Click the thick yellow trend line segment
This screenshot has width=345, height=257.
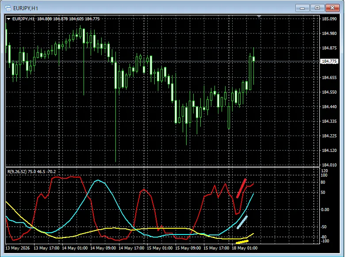242,242
